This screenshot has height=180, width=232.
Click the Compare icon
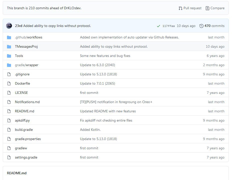click(207, 8)
